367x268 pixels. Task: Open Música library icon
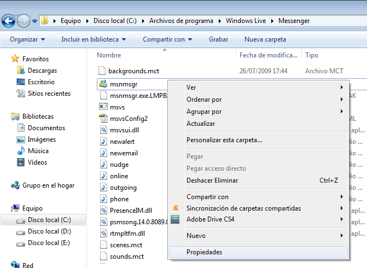(x=21, y=150)
